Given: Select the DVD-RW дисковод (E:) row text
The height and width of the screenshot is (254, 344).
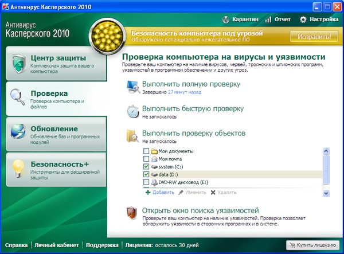Looking at the screenshot, I should pyautogui.click(x=183, y=182).
